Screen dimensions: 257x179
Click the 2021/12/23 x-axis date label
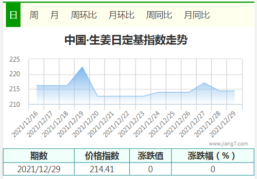click(131, 124)
